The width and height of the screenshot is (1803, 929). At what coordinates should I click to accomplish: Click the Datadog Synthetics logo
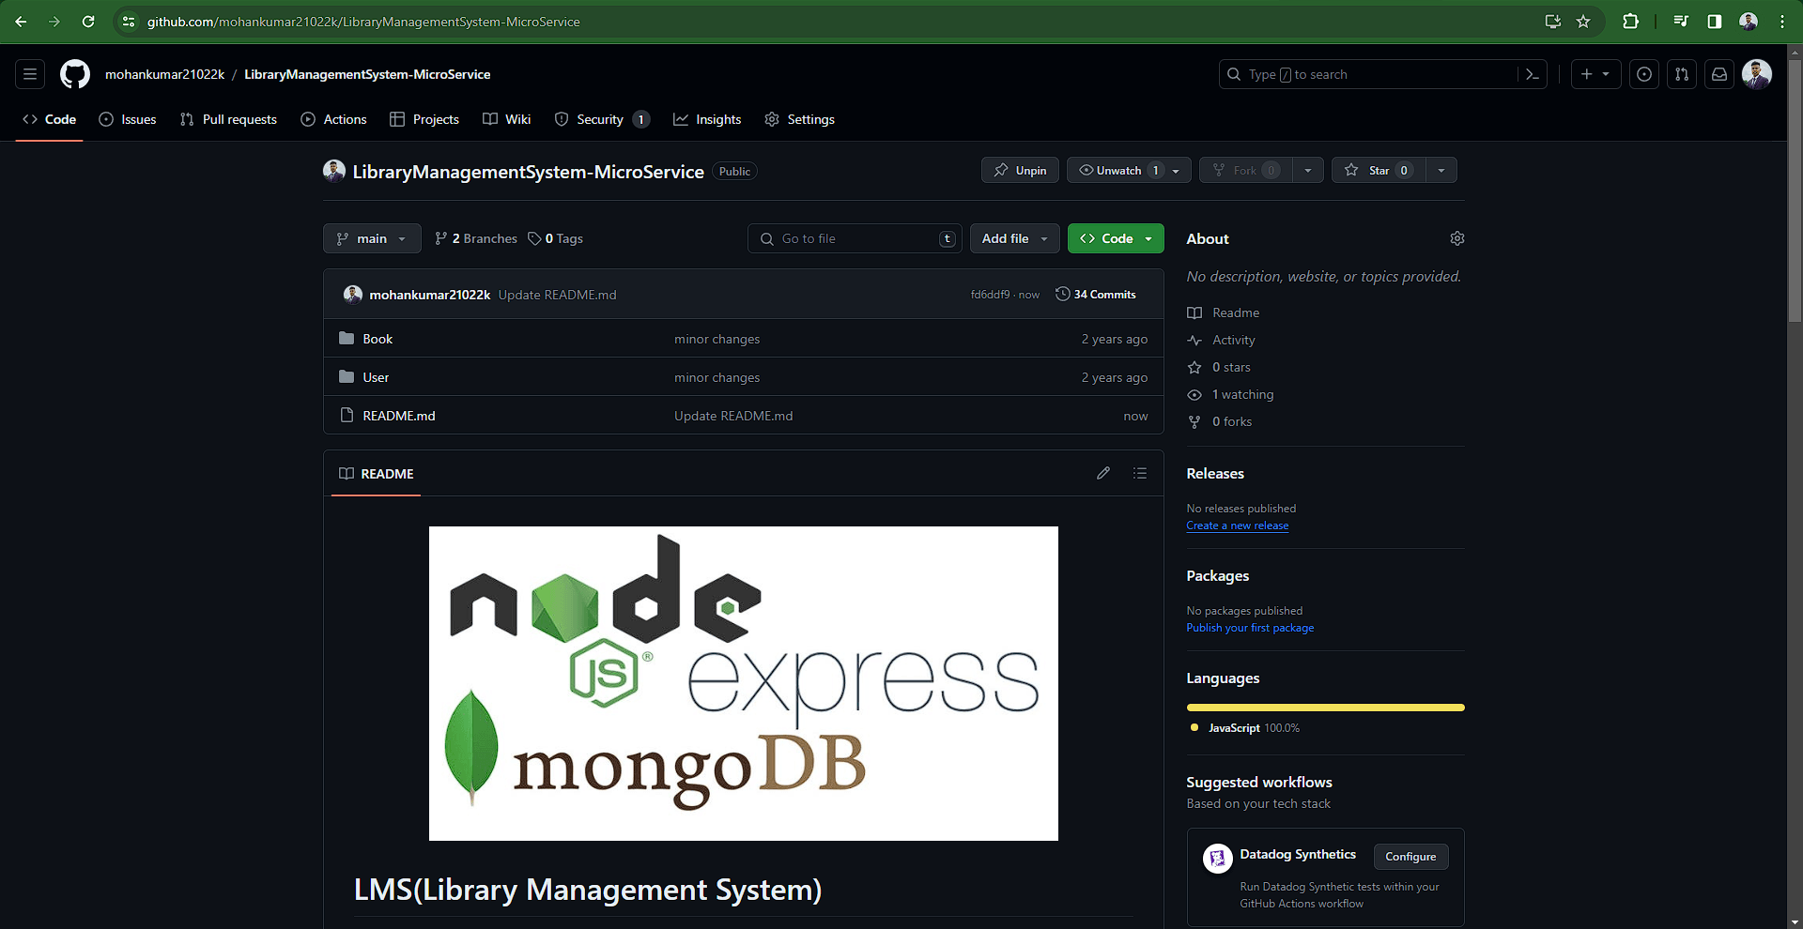(x=1218, y=858)
